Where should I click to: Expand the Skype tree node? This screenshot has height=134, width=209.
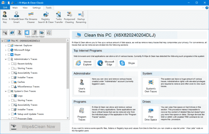(6, 54)
